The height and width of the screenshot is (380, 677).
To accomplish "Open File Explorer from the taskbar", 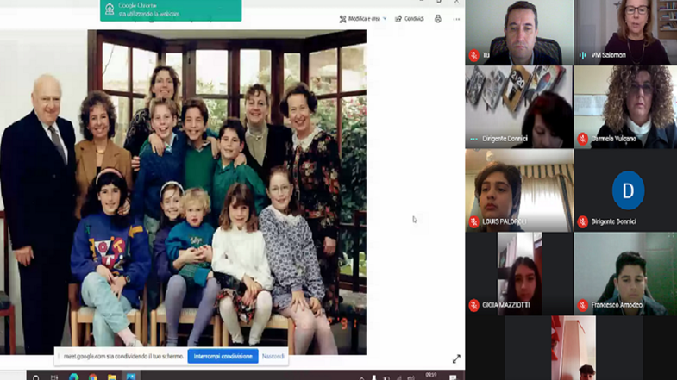I will [112, 377].
